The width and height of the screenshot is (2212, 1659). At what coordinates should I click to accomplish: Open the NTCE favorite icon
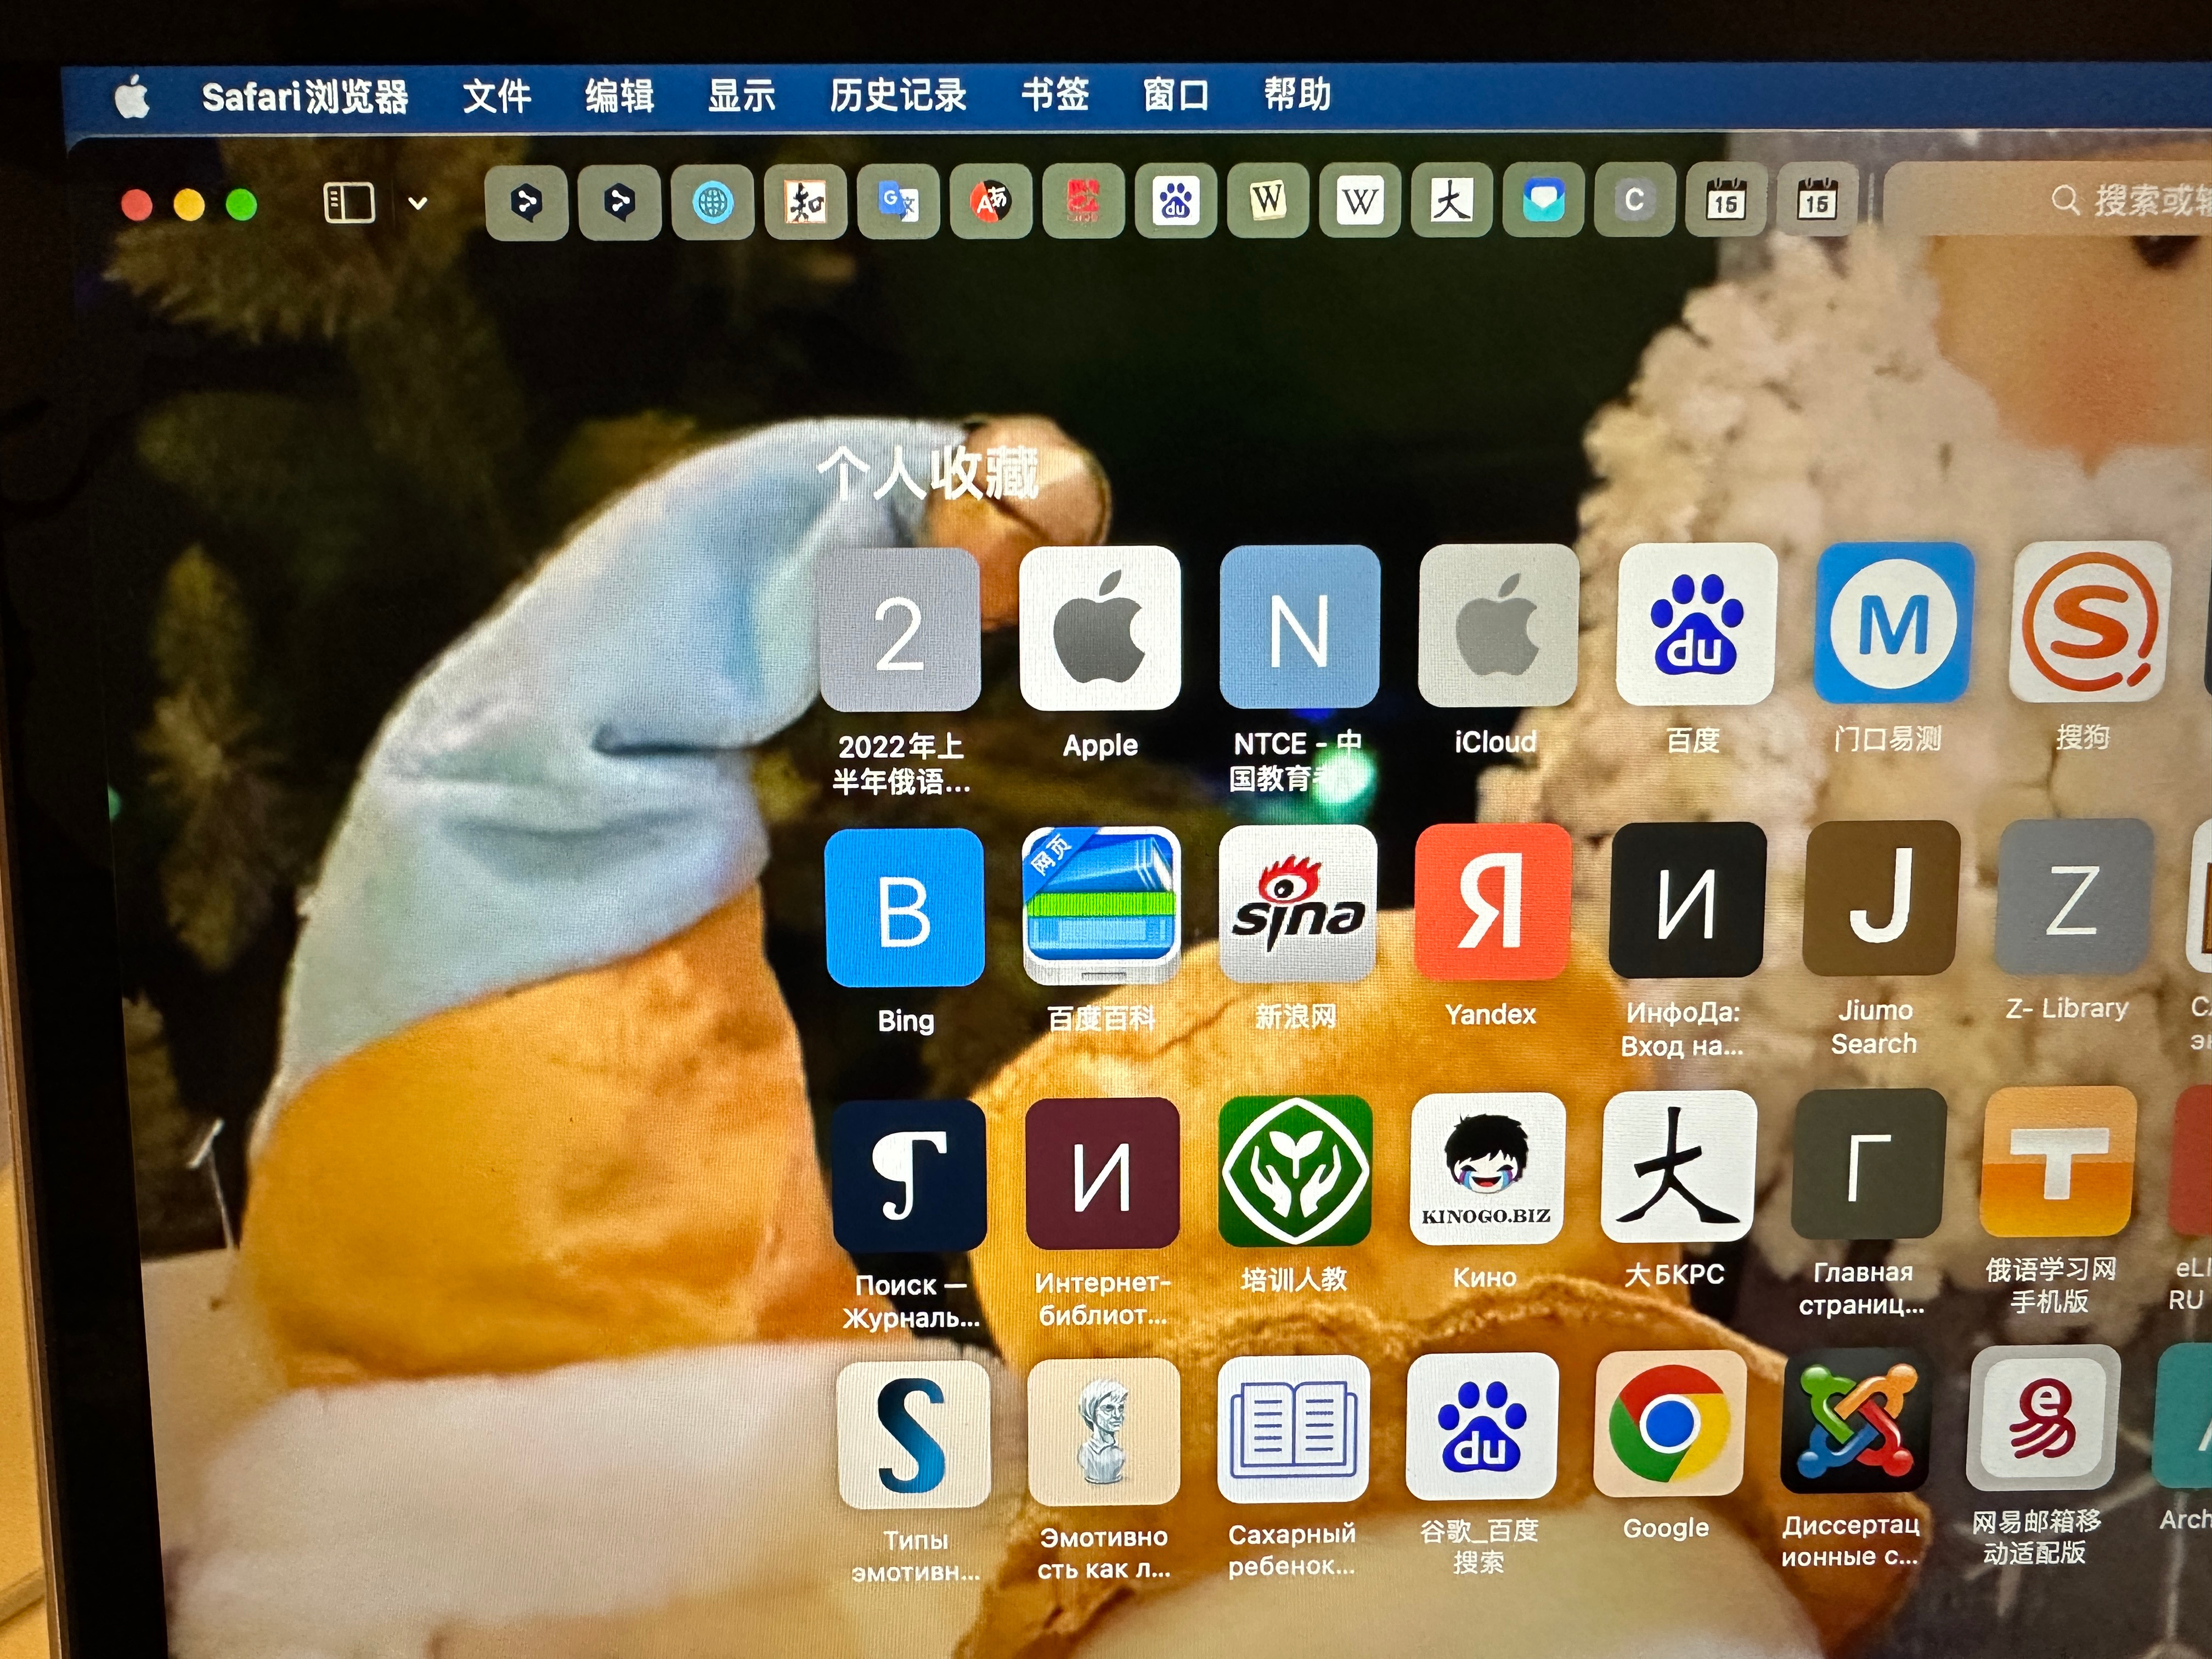click(x=1299, y=627)
